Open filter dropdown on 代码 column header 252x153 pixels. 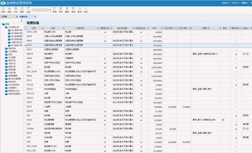(x=42, y=28)
